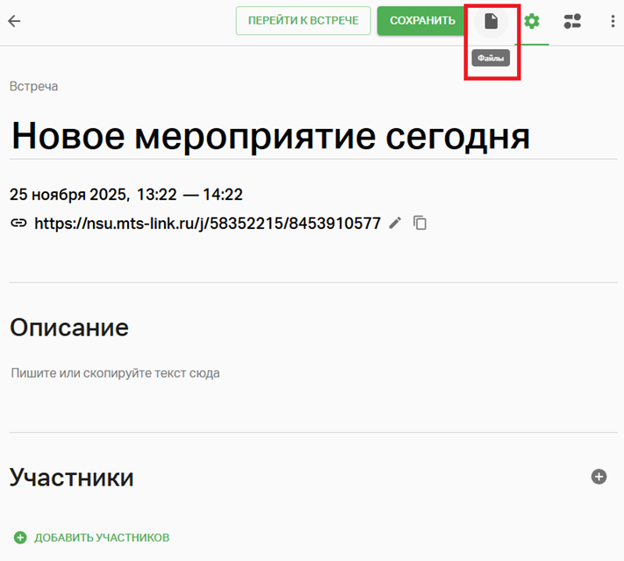Click the Встреча event type label
624x561 pixels.
click(x=33, y=86)
